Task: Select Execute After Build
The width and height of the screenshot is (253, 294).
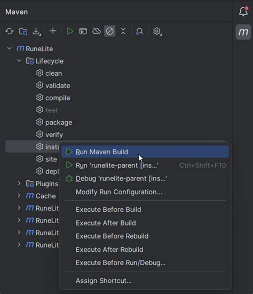Action: [x=145, y=223]
